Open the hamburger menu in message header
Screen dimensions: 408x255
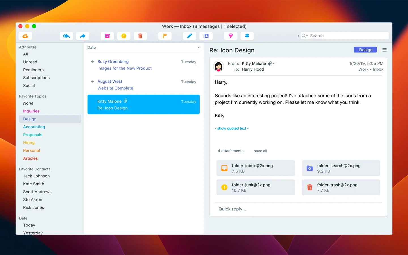tap(384, 50)
